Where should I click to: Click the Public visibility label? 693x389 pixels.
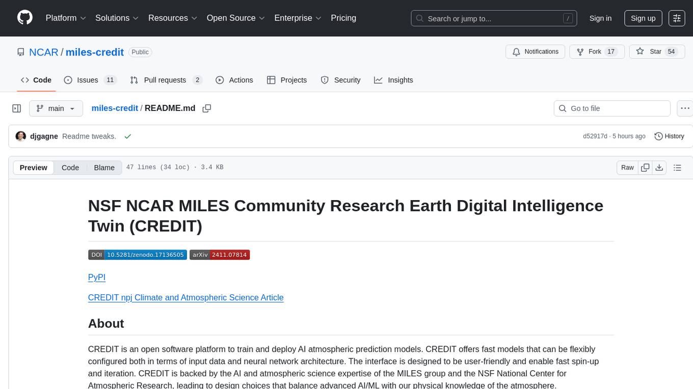[x=140, y=52]
